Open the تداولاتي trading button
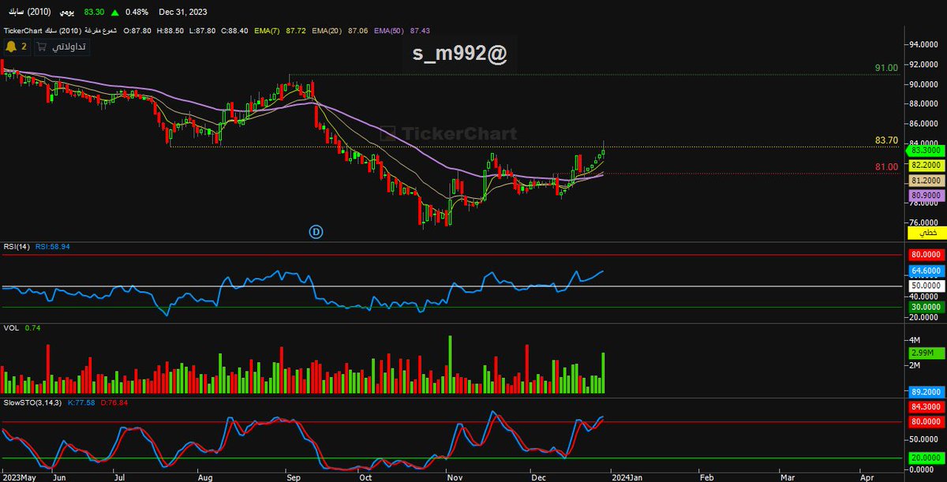Image resolution: width=947 pixels, height=482 pixels. 62,47
